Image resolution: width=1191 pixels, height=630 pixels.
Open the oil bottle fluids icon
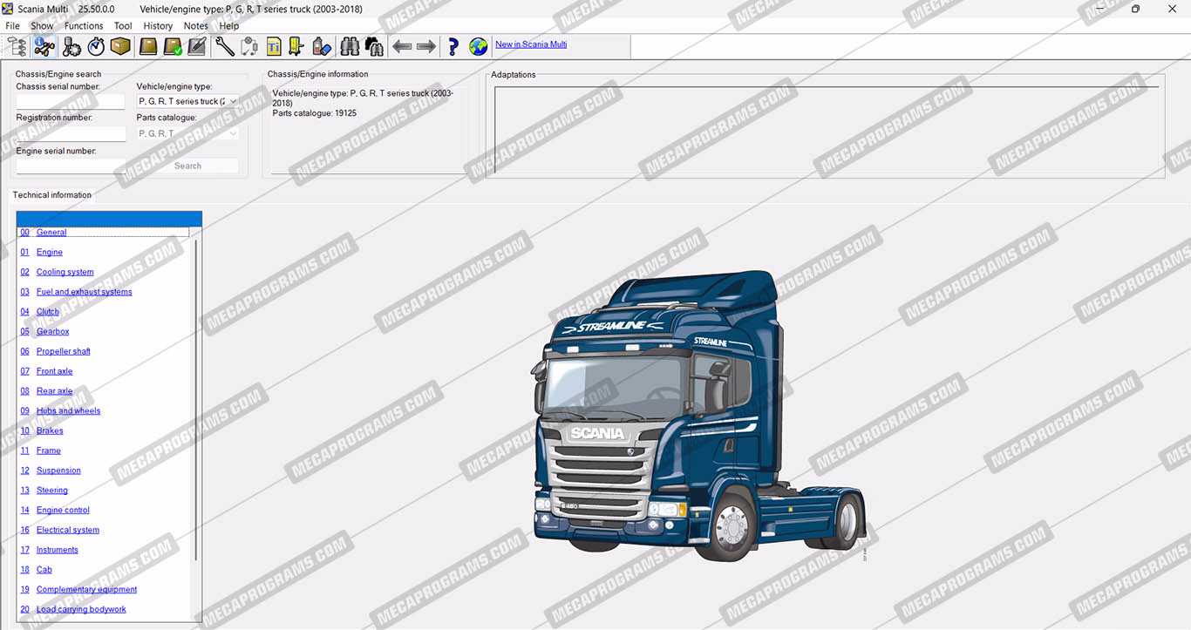tap(321, 46)
